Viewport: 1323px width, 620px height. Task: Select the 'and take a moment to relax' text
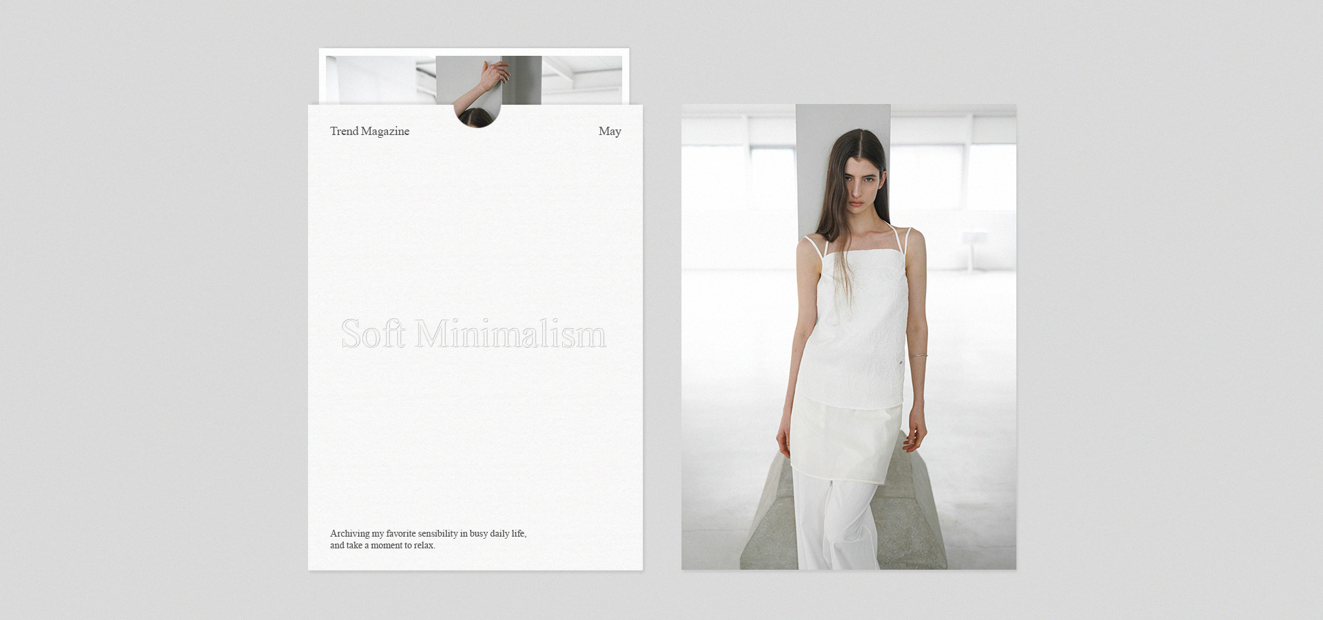tap(382, 546)
